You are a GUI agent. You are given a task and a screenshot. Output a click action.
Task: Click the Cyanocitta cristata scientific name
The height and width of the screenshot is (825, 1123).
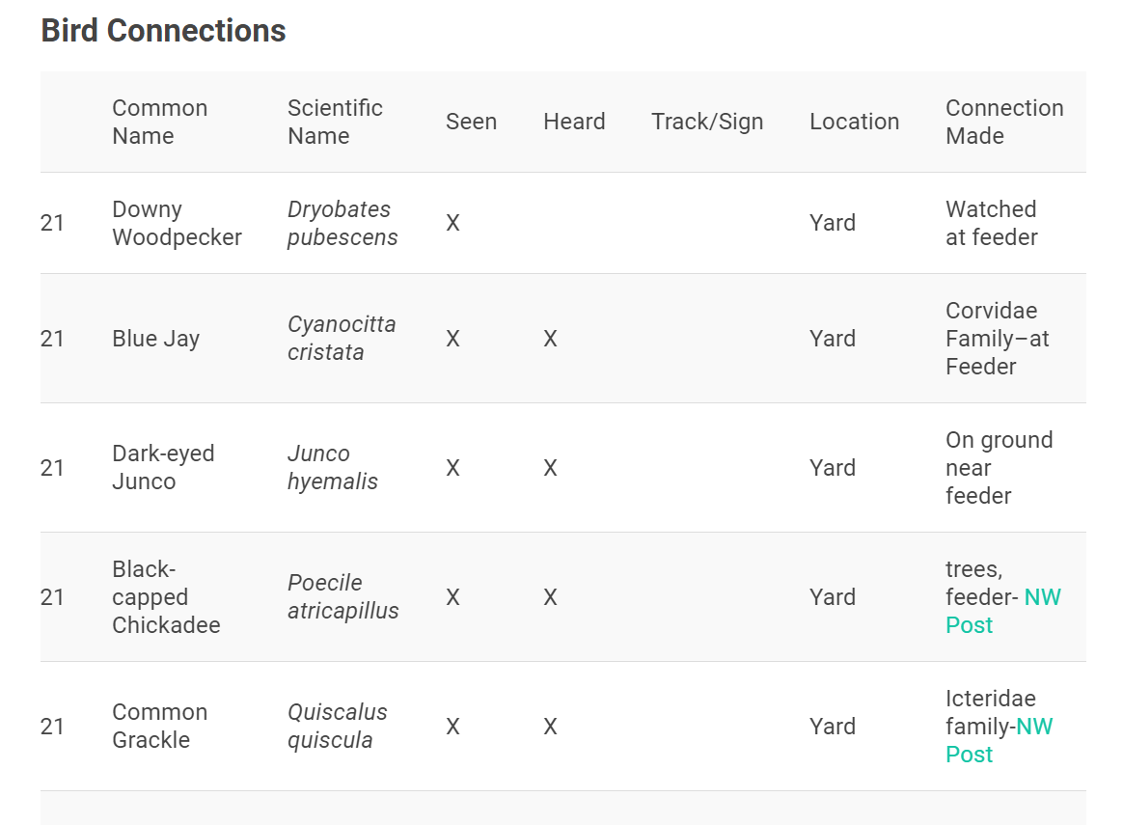pos(342,339)
